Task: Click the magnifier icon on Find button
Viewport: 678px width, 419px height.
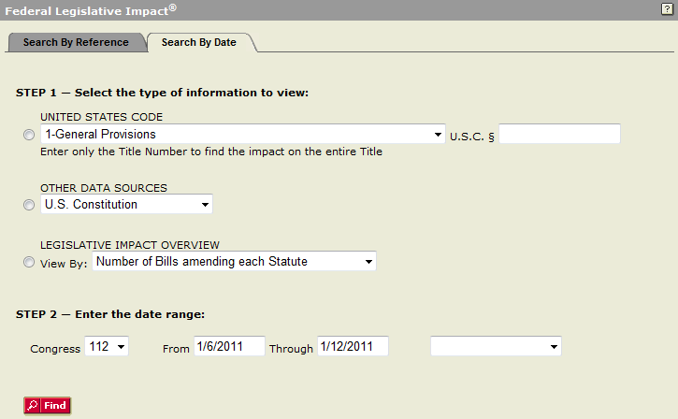Action: click(33, 406)
